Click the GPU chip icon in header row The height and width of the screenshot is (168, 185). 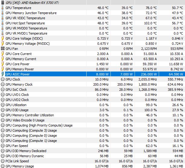3,3
